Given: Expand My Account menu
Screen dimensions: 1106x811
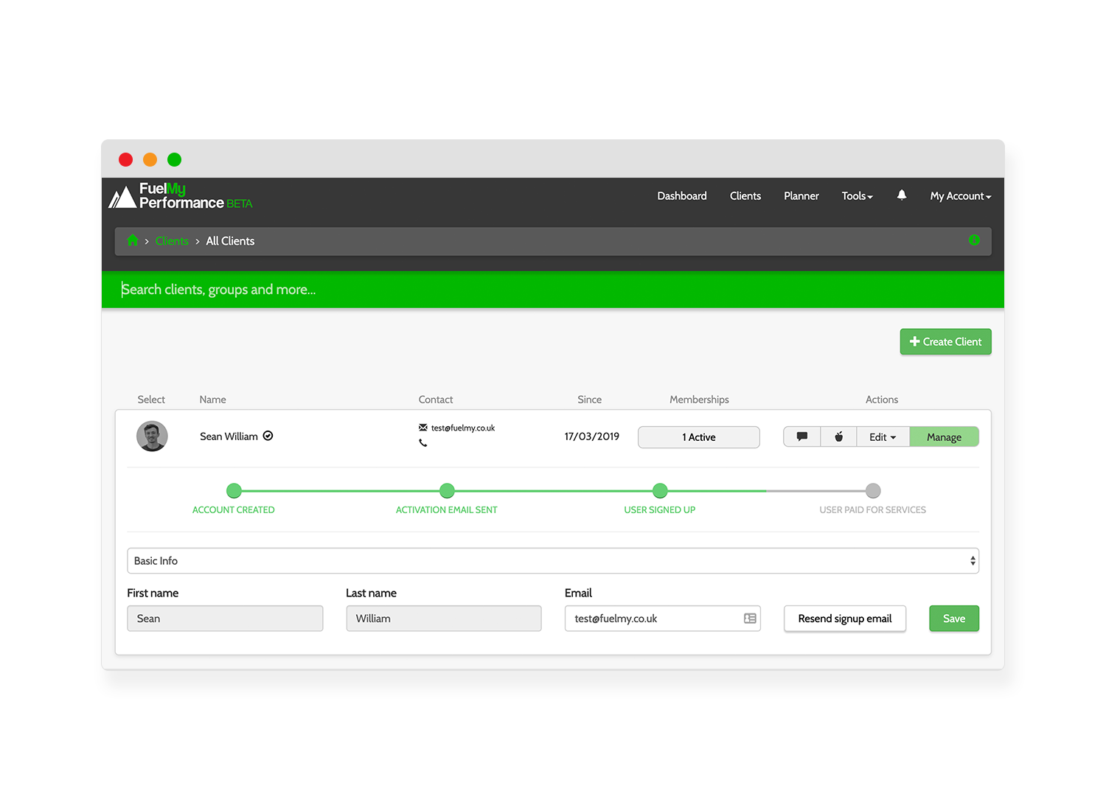Looking at the screenshot, I should point(961,195).
